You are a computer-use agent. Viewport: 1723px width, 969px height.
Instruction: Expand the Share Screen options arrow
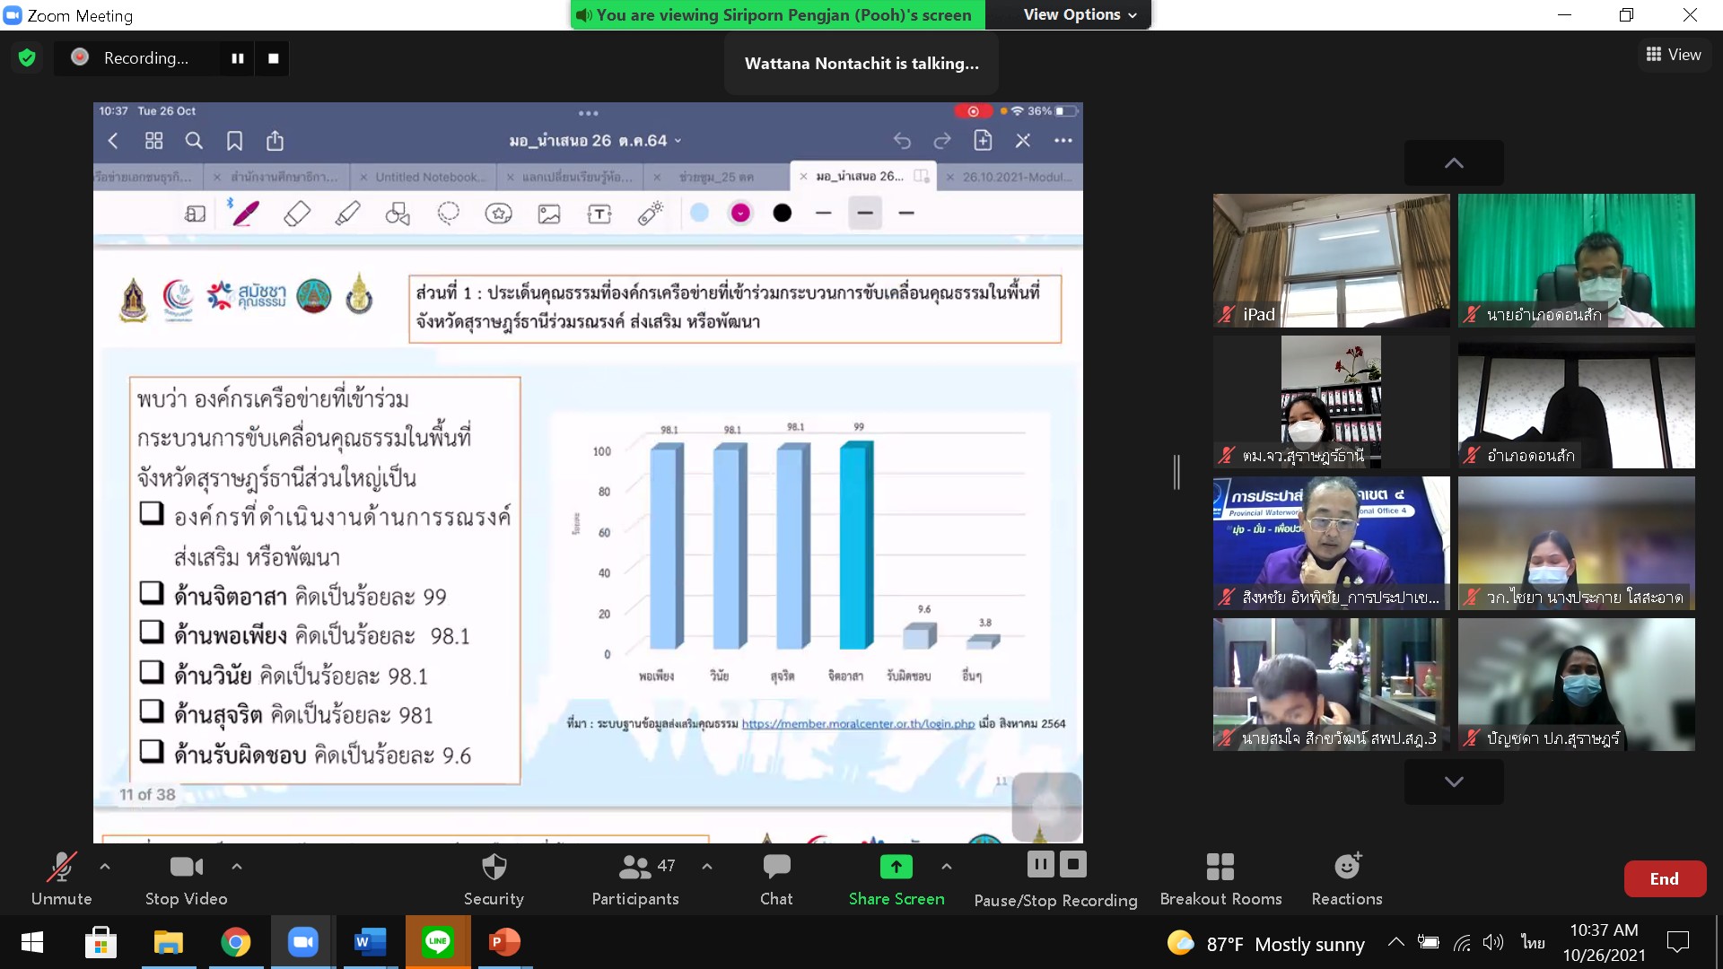point(947,867)
